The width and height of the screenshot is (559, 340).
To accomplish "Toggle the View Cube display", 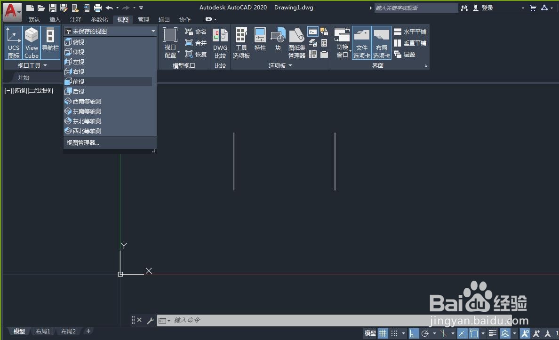I will click(x=32, y=43).
